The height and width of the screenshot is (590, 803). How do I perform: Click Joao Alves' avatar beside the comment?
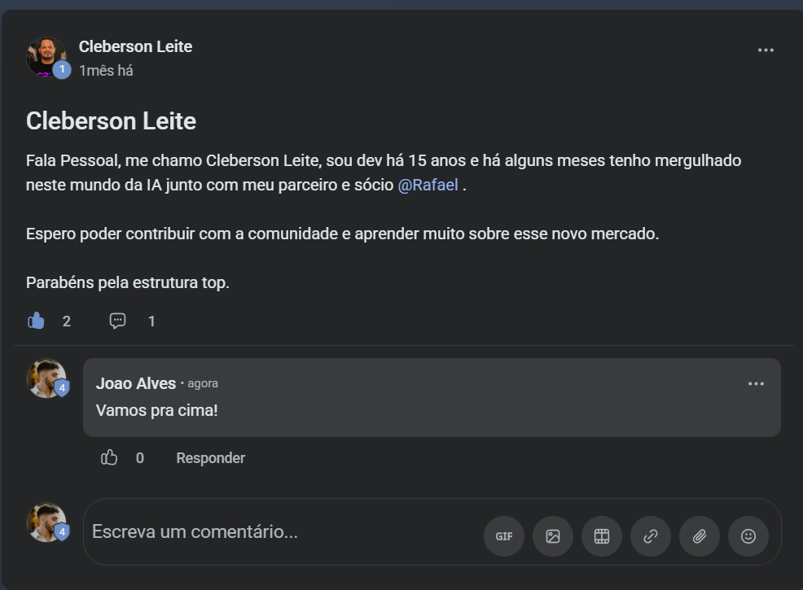point(46,378)
